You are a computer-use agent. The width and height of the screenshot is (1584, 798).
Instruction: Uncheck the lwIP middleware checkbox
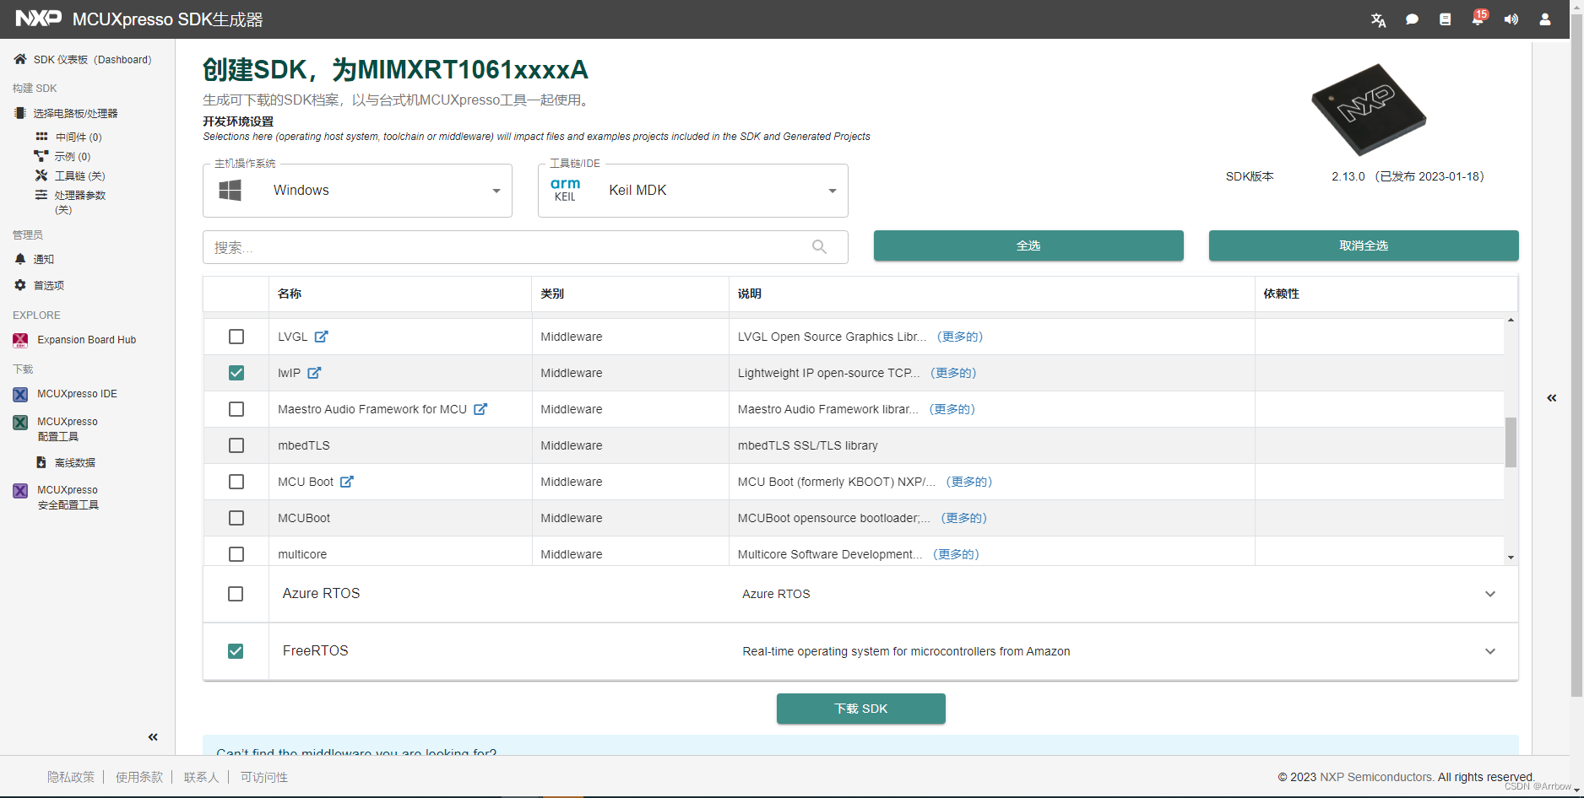point(236,373)
